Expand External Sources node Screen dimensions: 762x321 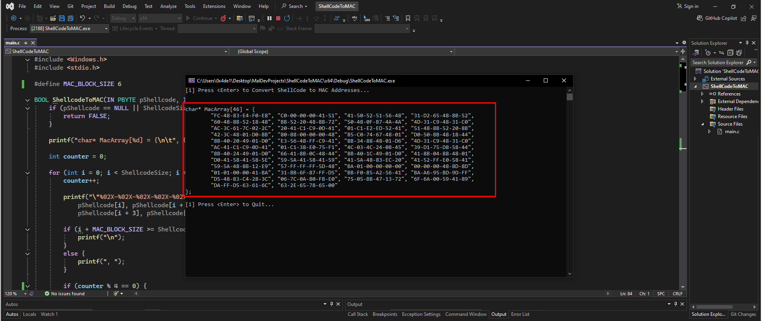pyautogui.click(x=695, y=79)
